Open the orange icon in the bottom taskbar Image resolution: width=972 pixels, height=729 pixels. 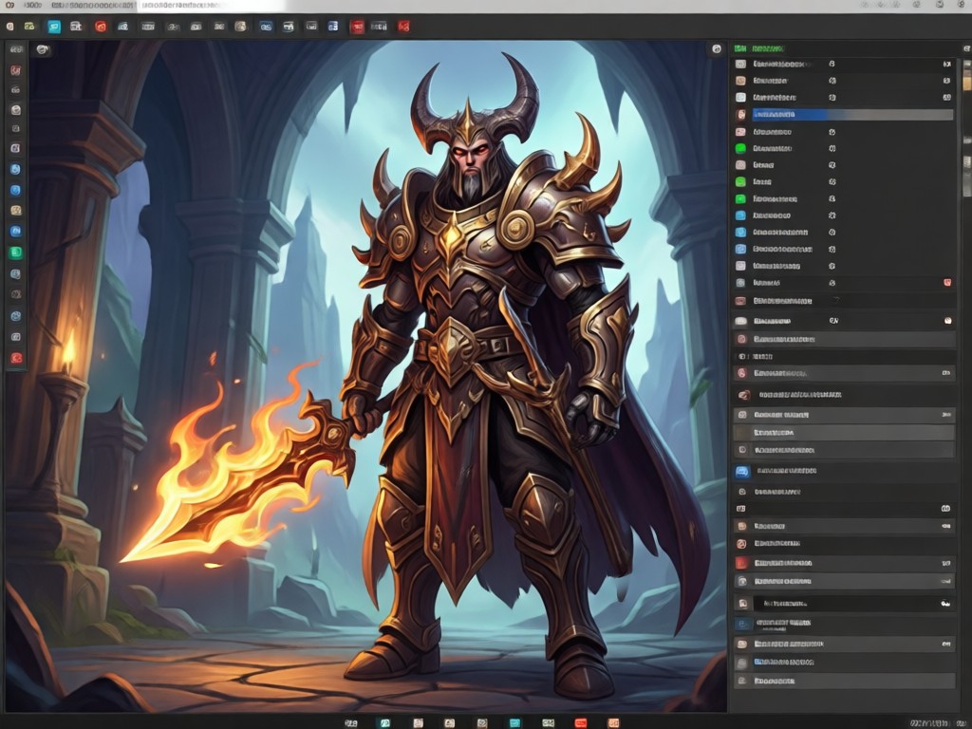(613, 722)
